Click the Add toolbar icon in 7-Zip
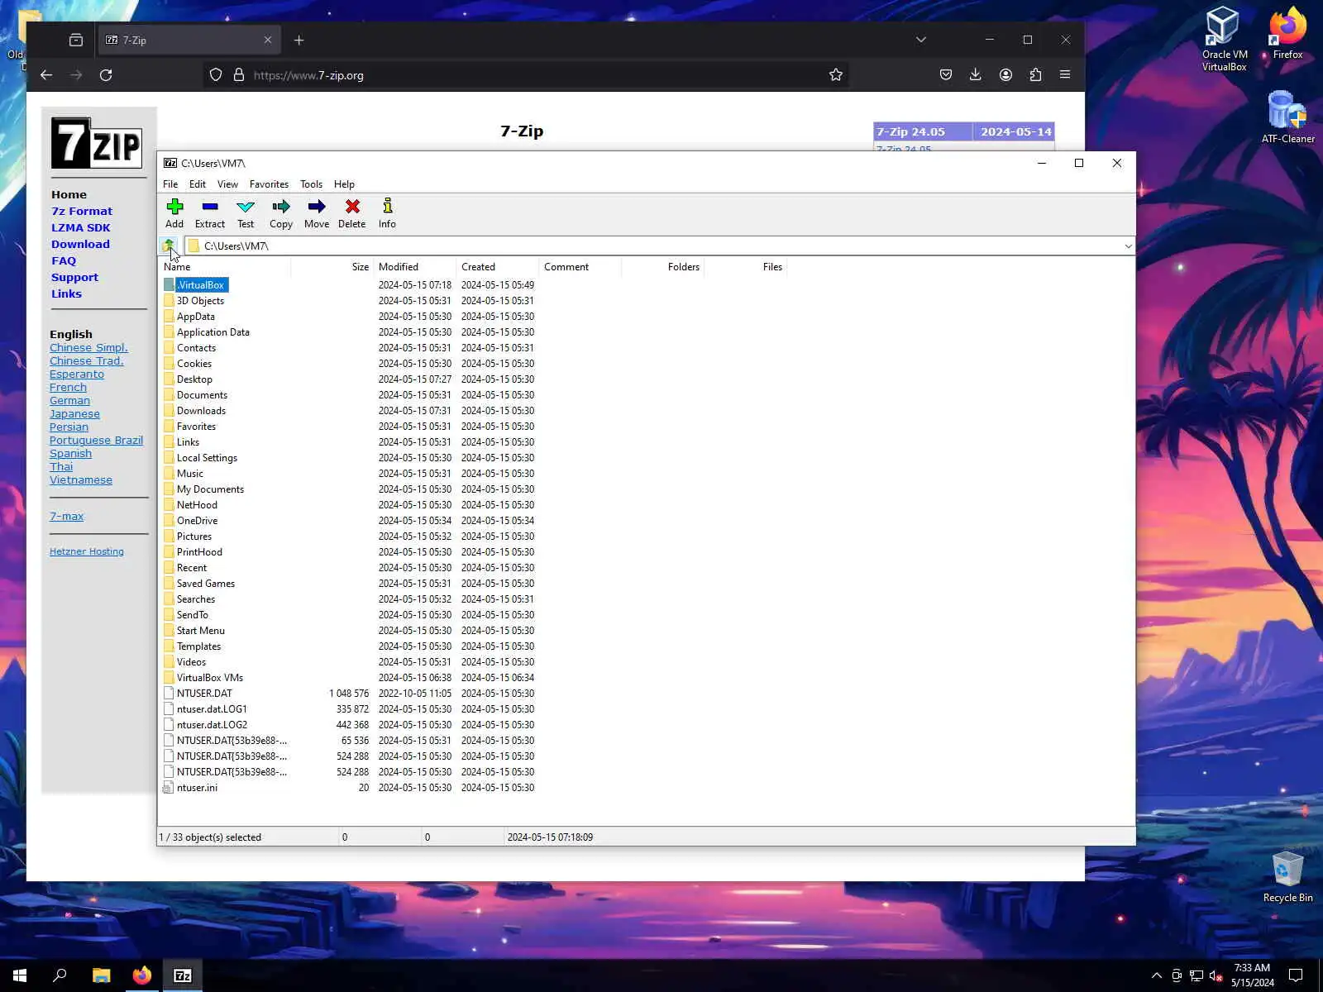 pyautogui.click(x=174, y=213)
